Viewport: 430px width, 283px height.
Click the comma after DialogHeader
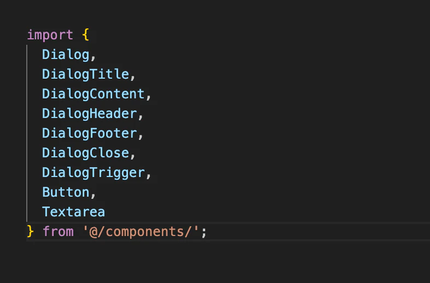(141, 115)
